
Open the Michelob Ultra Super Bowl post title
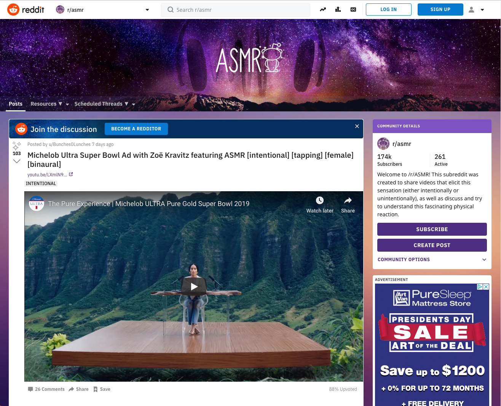click(190, 160)
